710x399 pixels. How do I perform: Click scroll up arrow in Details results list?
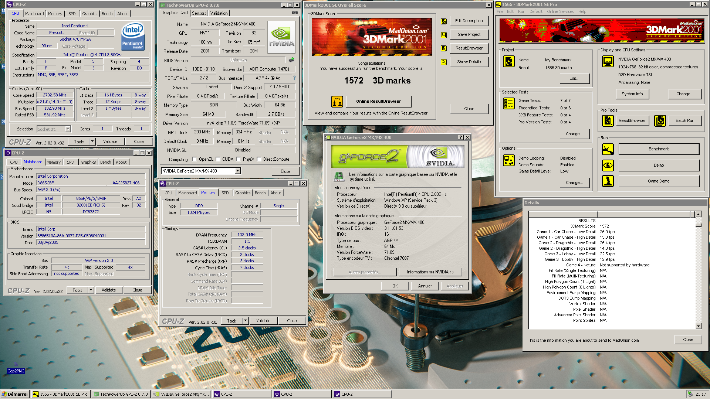pos(698,214)
